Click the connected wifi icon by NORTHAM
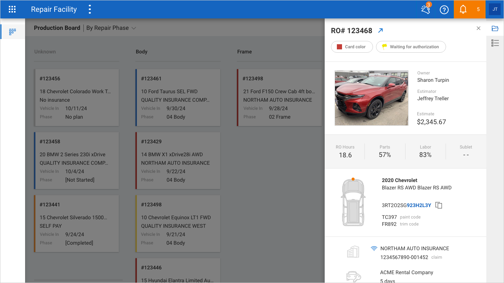 [x=374, y=248]
